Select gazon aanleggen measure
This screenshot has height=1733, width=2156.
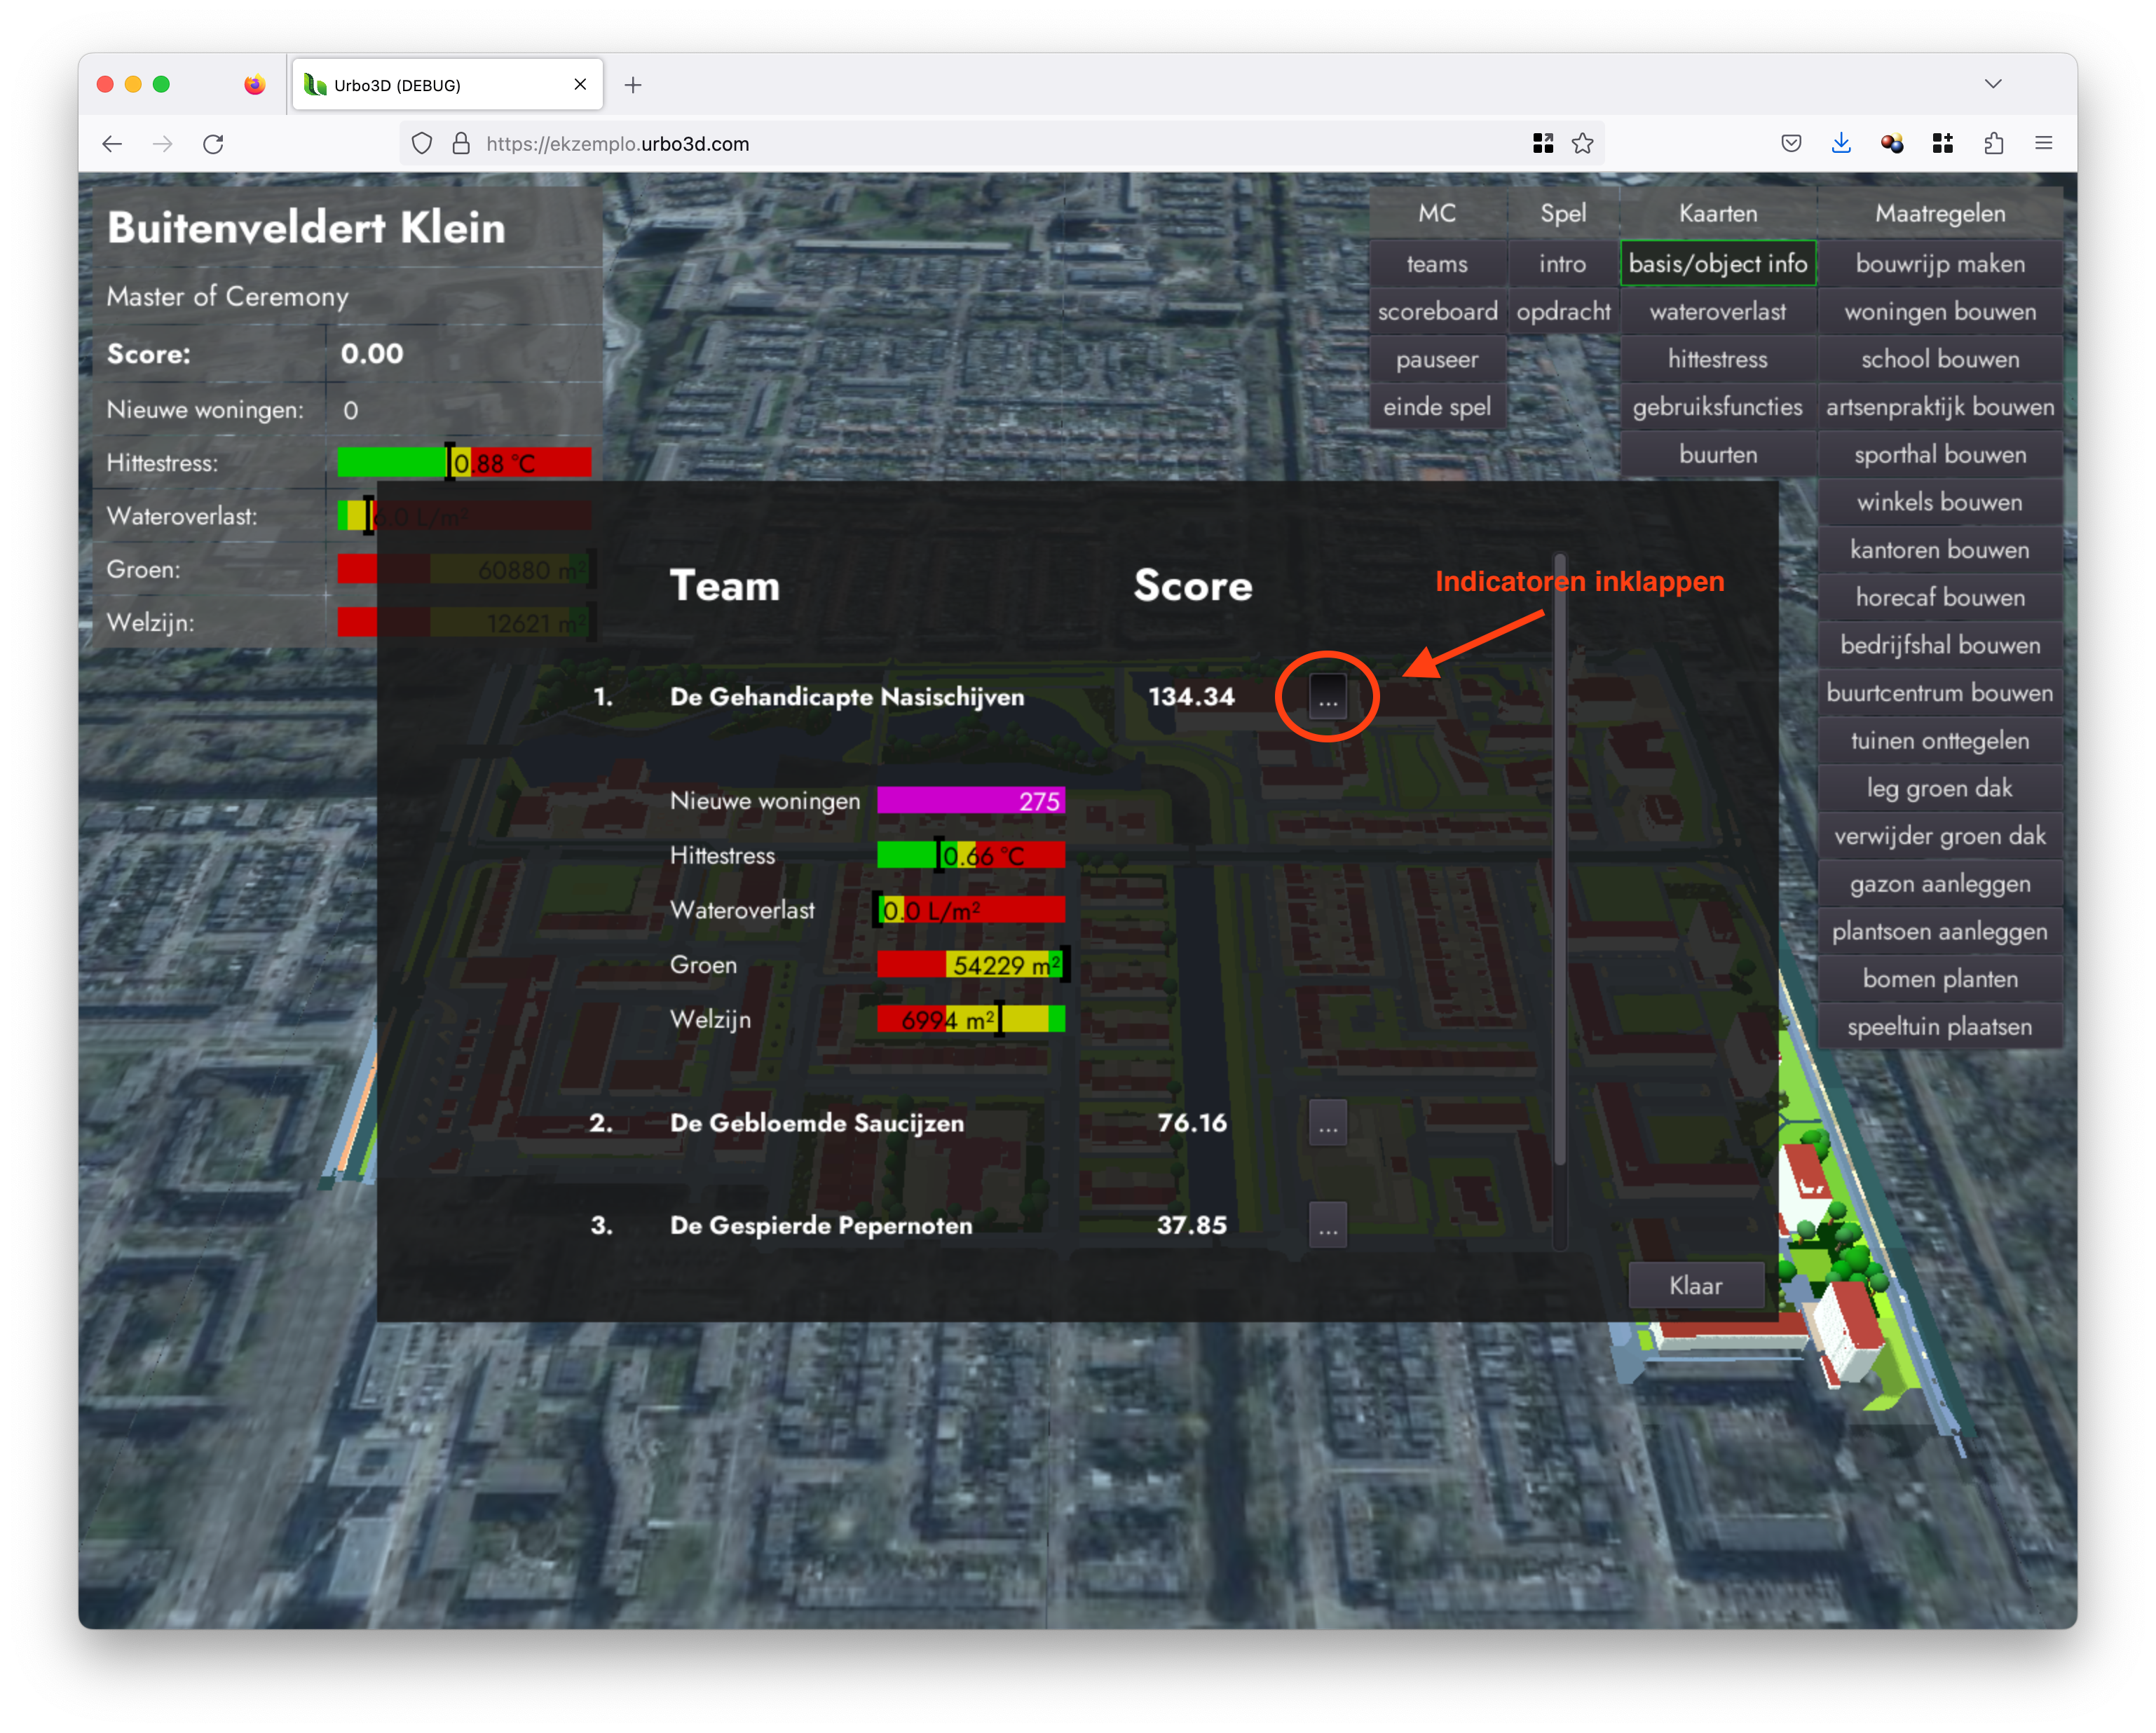[1940, 884]
